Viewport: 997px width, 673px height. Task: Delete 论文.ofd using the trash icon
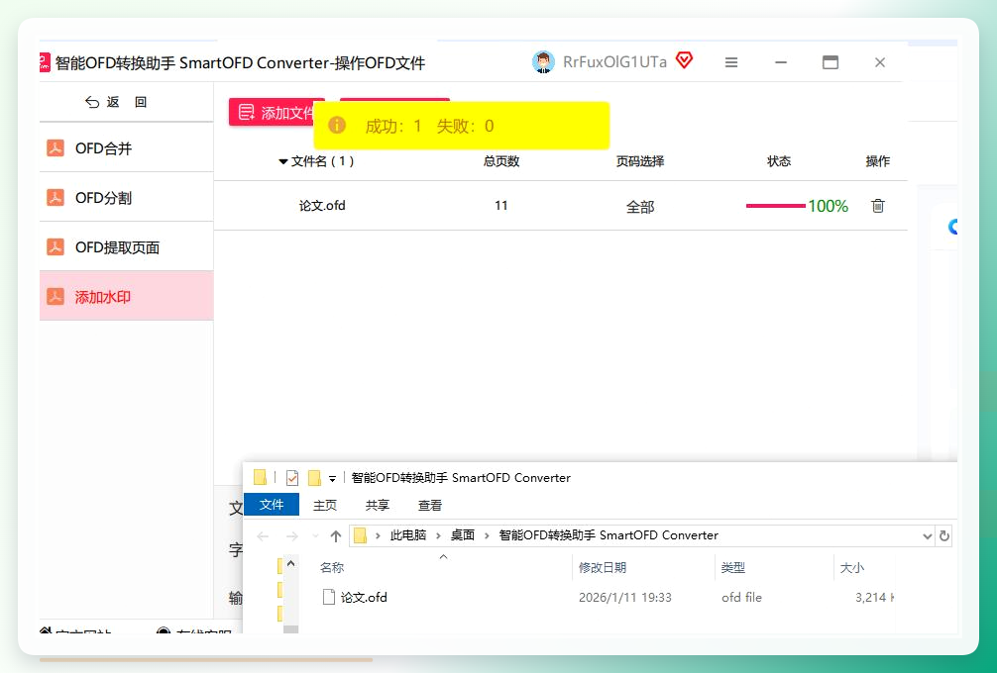(x=877, y=206)
